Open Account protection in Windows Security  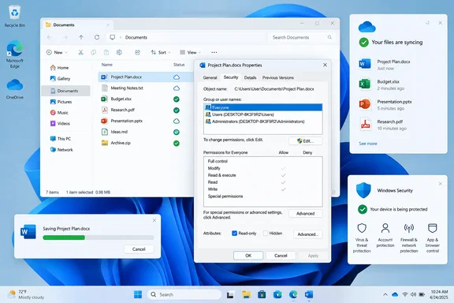tap(385, 235)
